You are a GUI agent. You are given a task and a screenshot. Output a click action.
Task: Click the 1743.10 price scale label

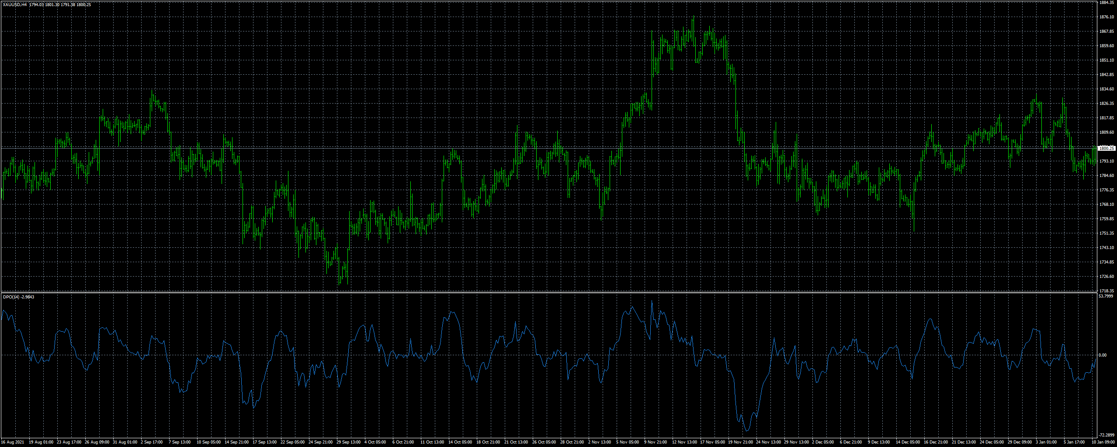1107,248
